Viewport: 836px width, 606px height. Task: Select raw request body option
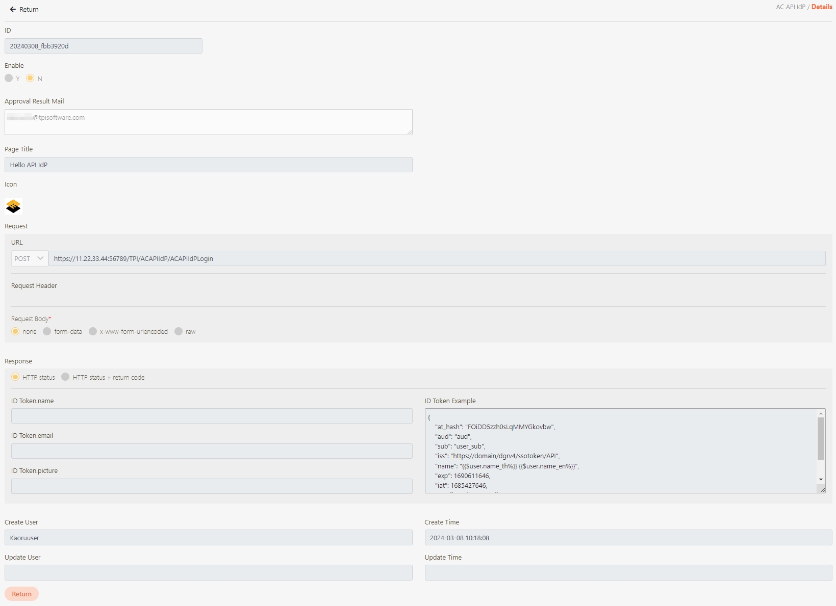179,332
